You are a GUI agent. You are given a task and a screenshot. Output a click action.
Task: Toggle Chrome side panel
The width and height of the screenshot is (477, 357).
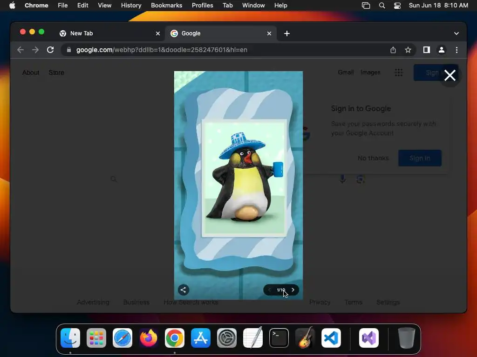427,50
